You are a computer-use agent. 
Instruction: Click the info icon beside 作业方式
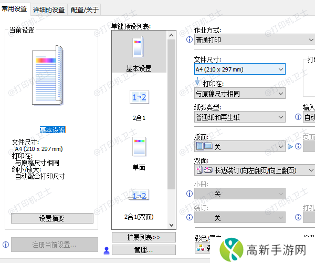coord(189,39)
